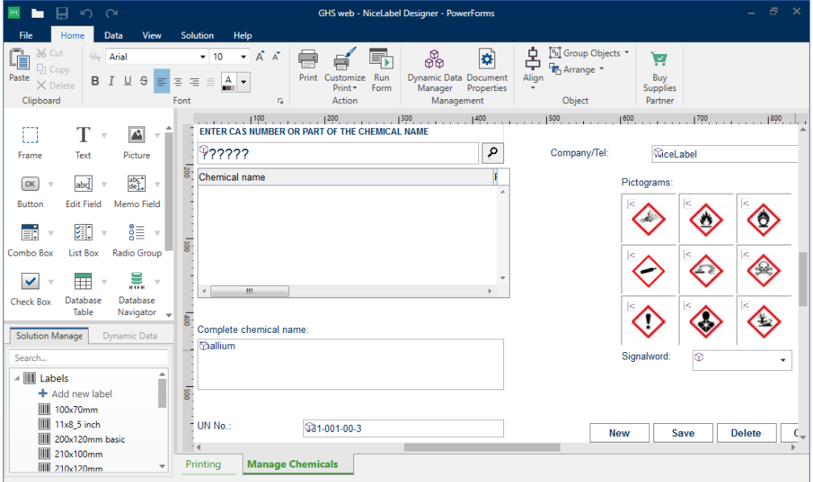Screen dimensions: 813x482
Task: Select the Text object tool
Action: click(x=83, y=143)
